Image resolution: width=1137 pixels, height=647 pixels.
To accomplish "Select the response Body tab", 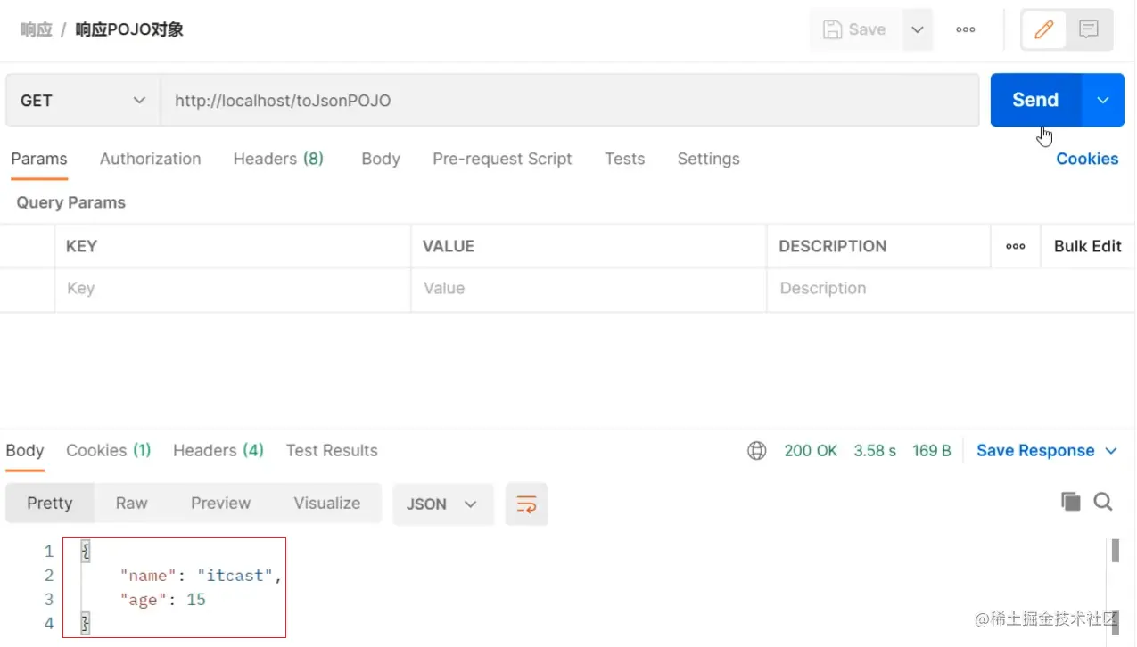I will (x=25, y=450).
